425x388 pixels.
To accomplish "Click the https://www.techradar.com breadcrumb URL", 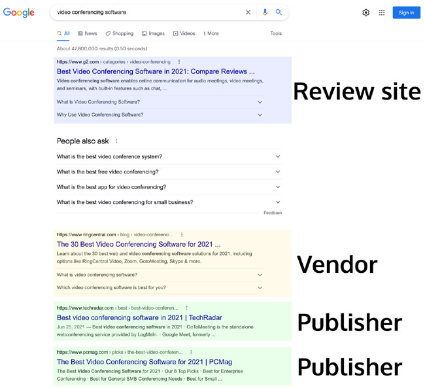I will pyautogui.click(x=85, y=308).
